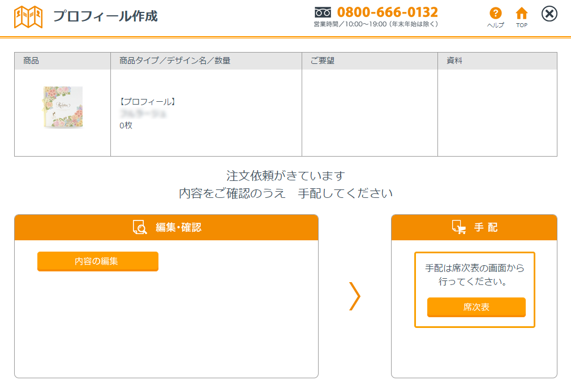Open the ヘルプ help icon
This screenshot has width=571, height=389.
click(495, 14)
